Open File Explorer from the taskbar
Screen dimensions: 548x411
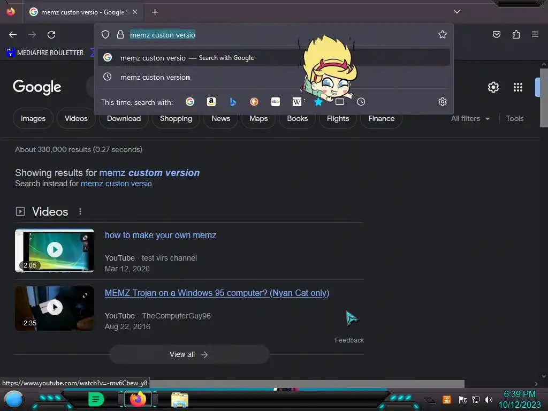(x=180, y=400)
